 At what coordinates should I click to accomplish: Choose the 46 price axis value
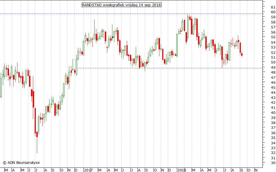pos(273,82)
